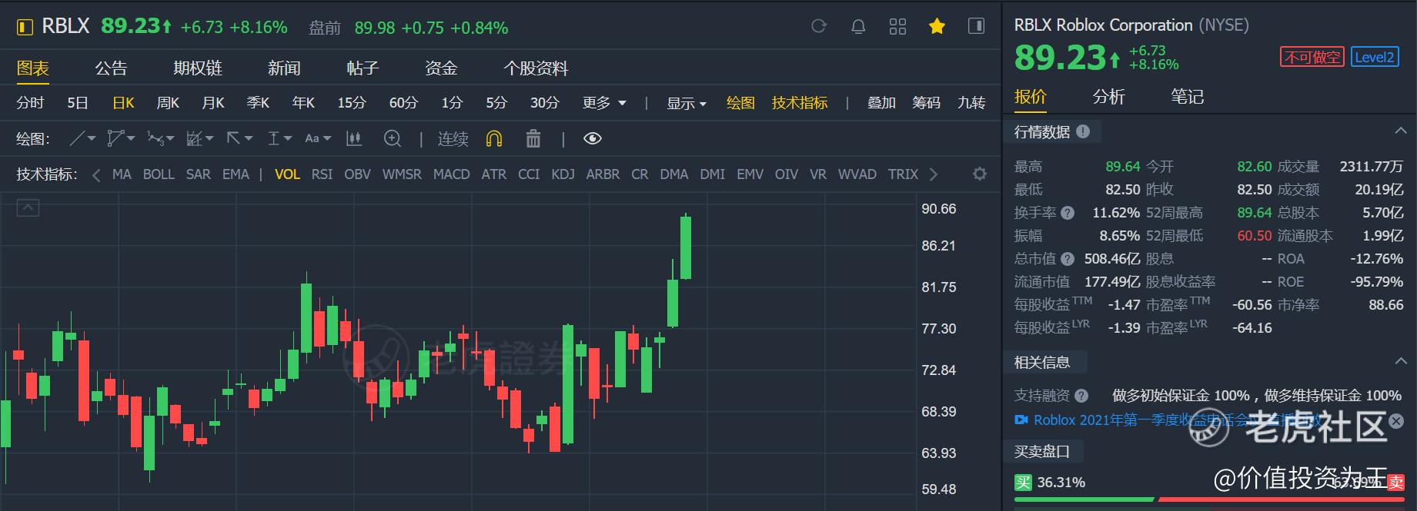
Task: Select the Fibonacci retracement drawing tool
Action: [194, 139]
